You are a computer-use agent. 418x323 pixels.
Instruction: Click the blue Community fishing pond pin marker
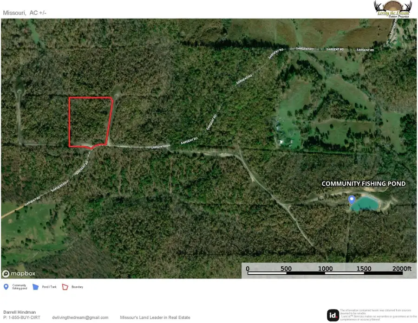click(x=352, y=199)
